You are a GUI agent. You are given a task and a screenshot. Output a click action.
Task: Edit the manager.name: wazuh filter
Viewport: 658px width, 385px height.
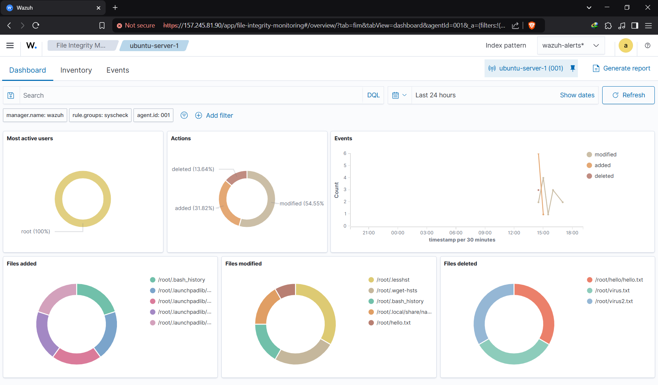tap(35, 115)
